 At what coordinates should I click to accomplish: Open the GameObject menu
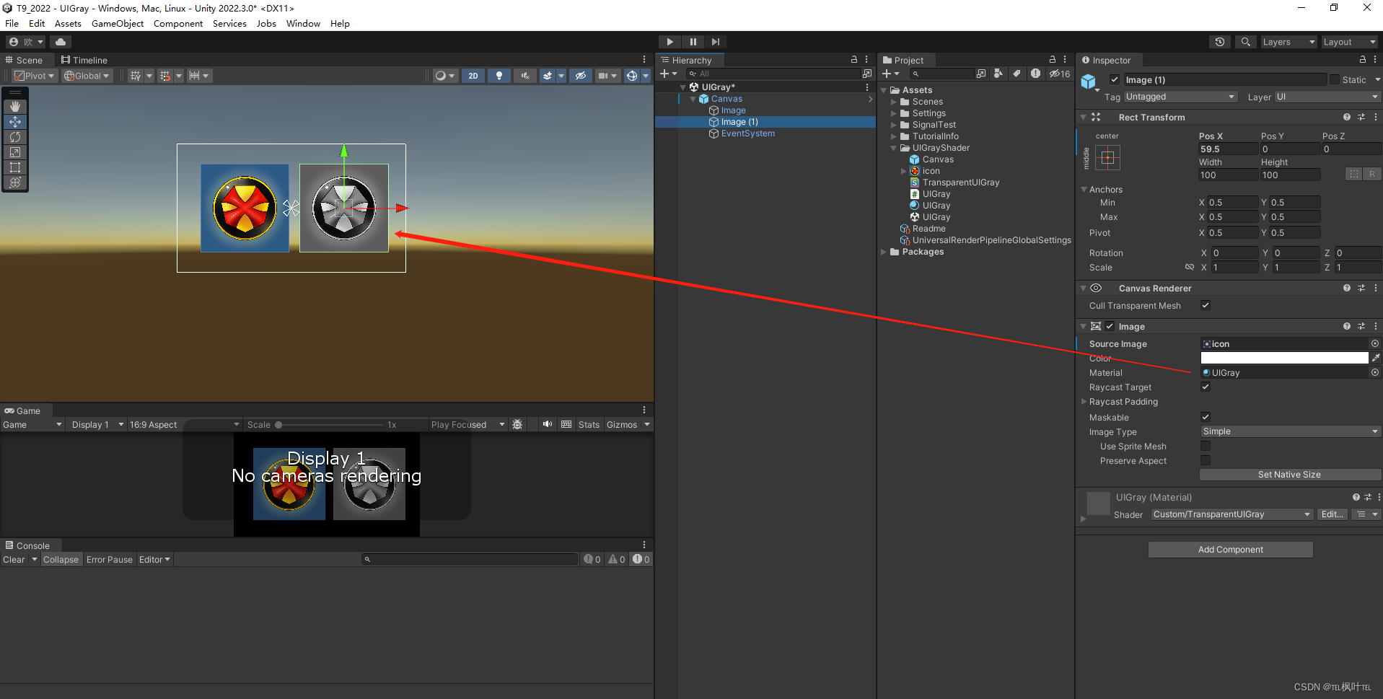118,23
